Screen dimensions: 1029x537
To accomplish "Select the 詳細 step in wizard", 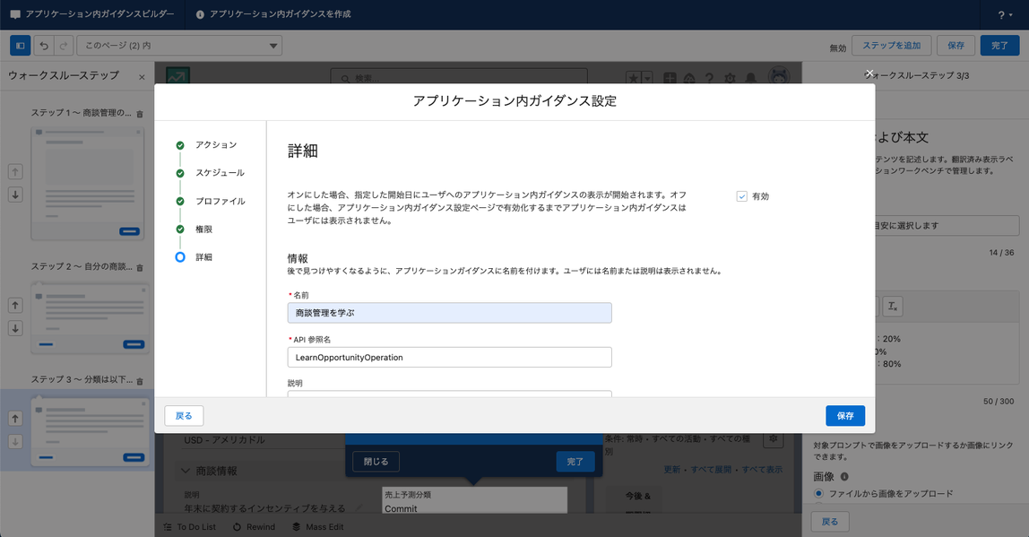I will coord(203,257).
